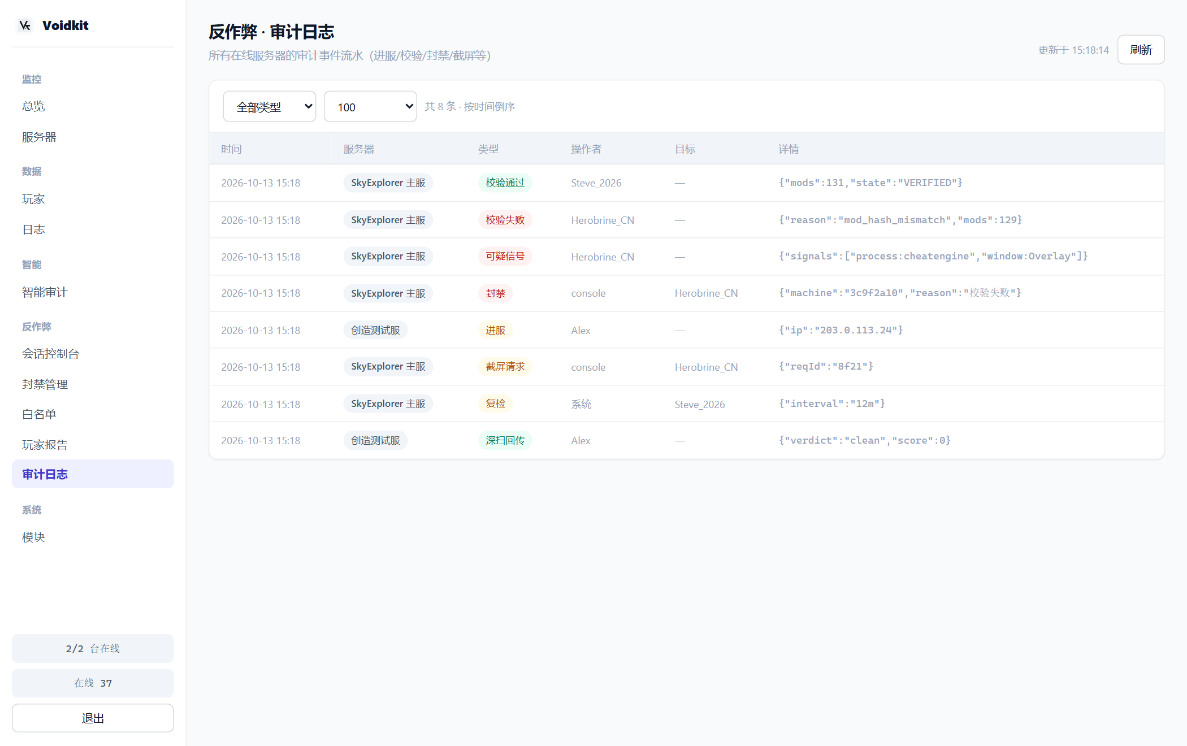Click the 深扫回传 type tag

point(505,440)
